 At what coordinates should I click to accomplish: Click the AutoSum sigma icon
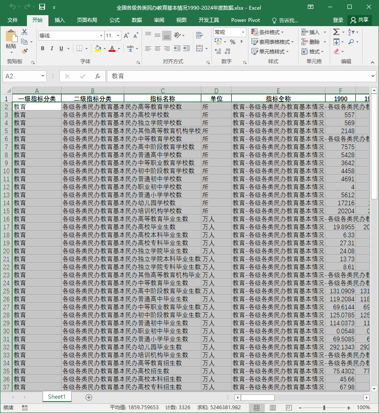[x=336, y=32]
